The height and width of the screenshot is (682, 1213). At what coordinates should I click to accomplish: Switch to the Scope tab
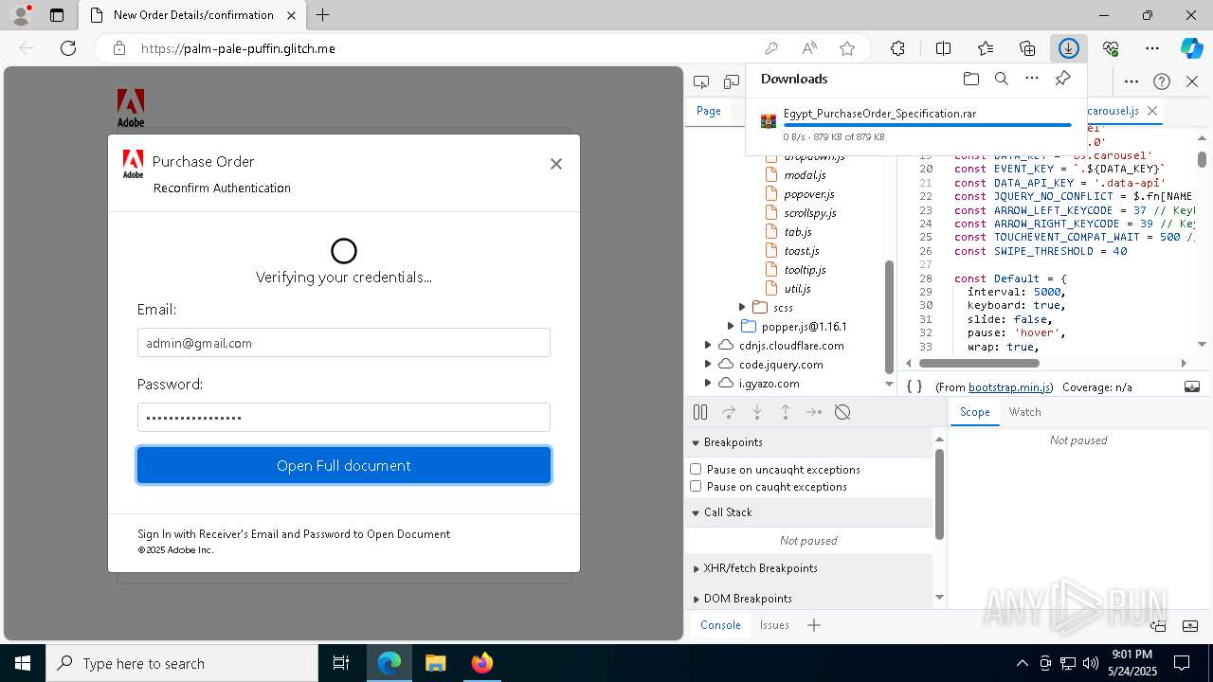(974, 412)
